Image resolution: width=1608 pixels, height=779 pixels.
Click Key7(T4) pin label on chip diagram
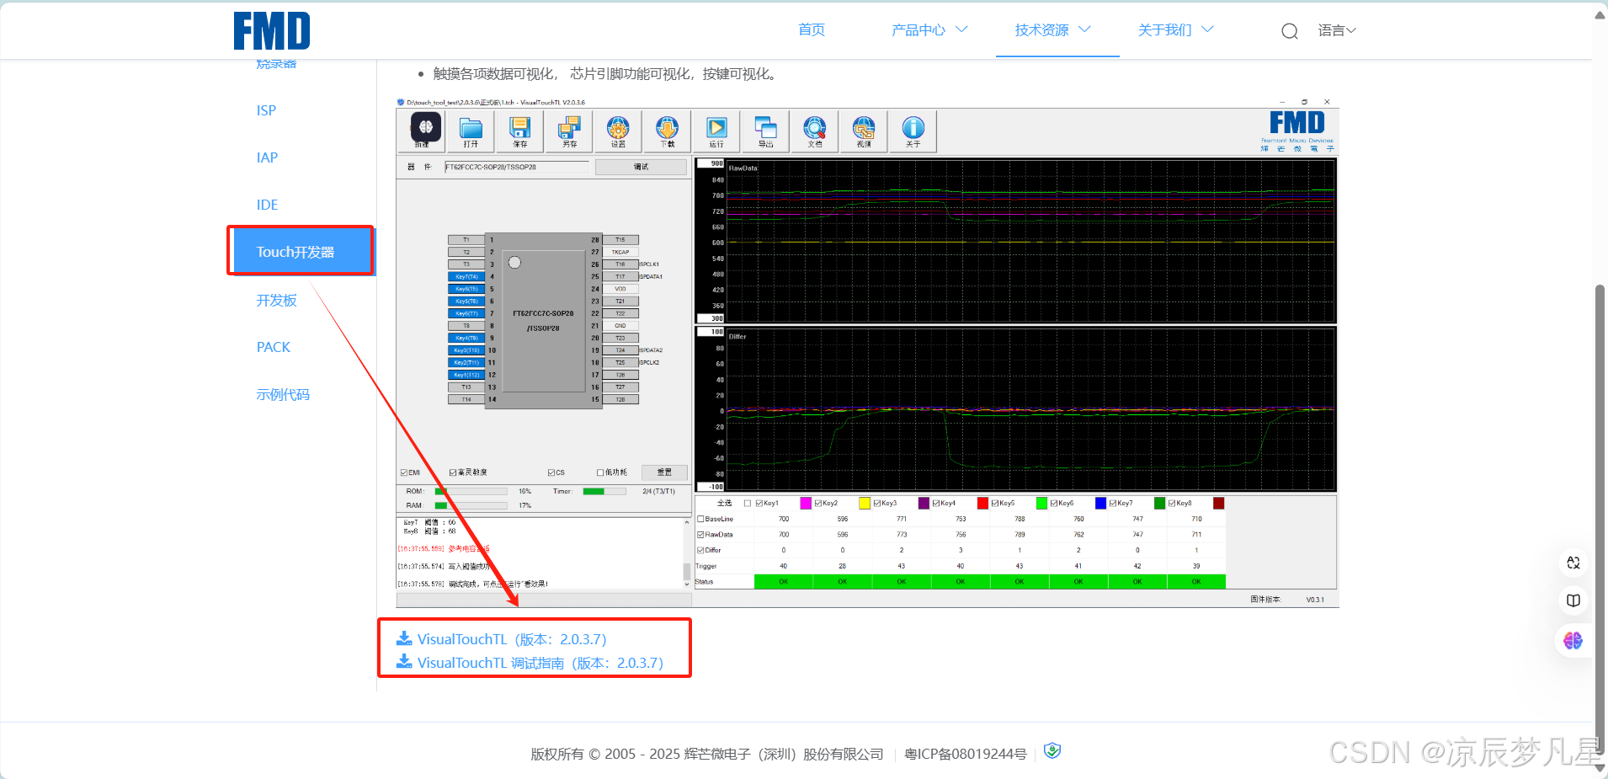pos(466,276)
